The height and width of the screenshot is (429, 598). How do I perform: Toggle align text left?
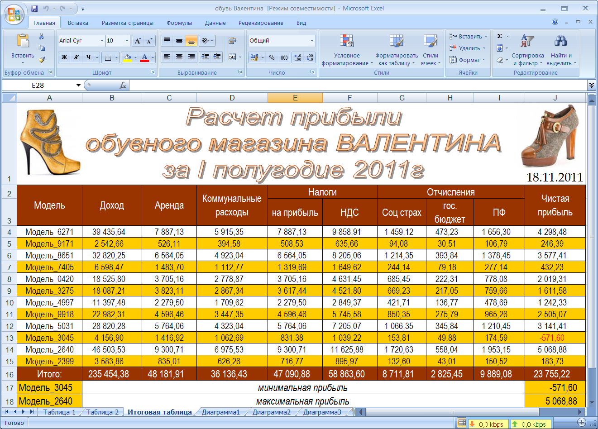click(167, 57)
